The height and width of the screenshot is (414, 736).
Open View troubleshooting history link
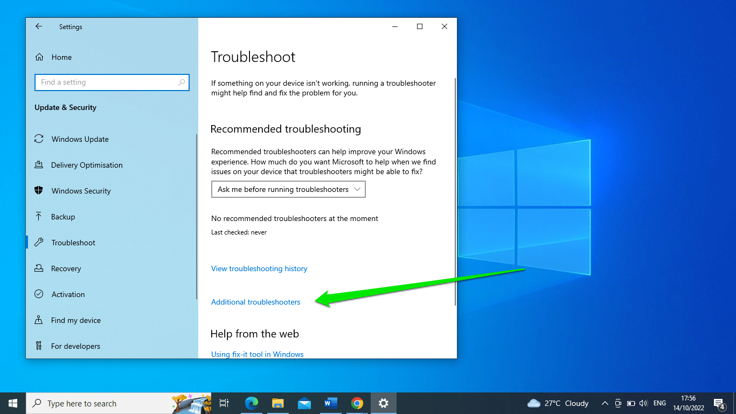(x=259, y=268)
